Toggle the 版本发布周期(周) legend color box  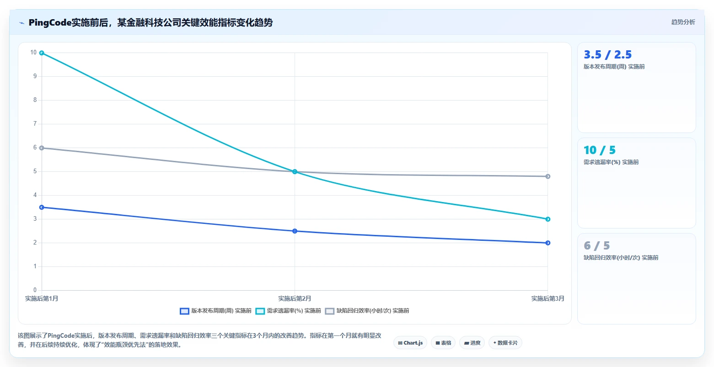(184, 311)
